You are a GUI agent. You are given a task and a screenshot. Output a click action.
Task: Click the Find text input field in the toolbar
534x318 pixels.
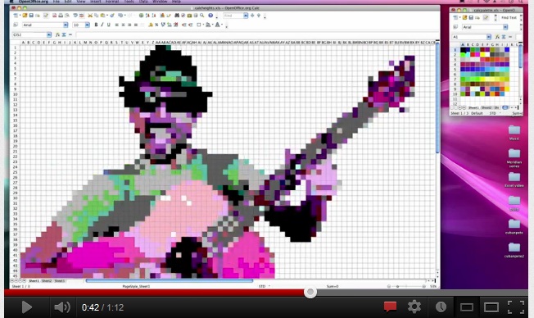click(233, 16)
